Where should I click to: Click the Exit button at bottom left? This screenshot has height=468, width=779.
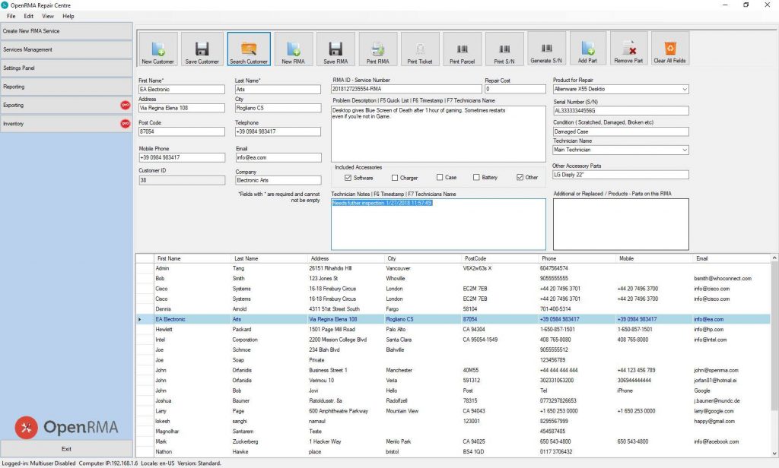pyautogui.click(x=65, y=448)
